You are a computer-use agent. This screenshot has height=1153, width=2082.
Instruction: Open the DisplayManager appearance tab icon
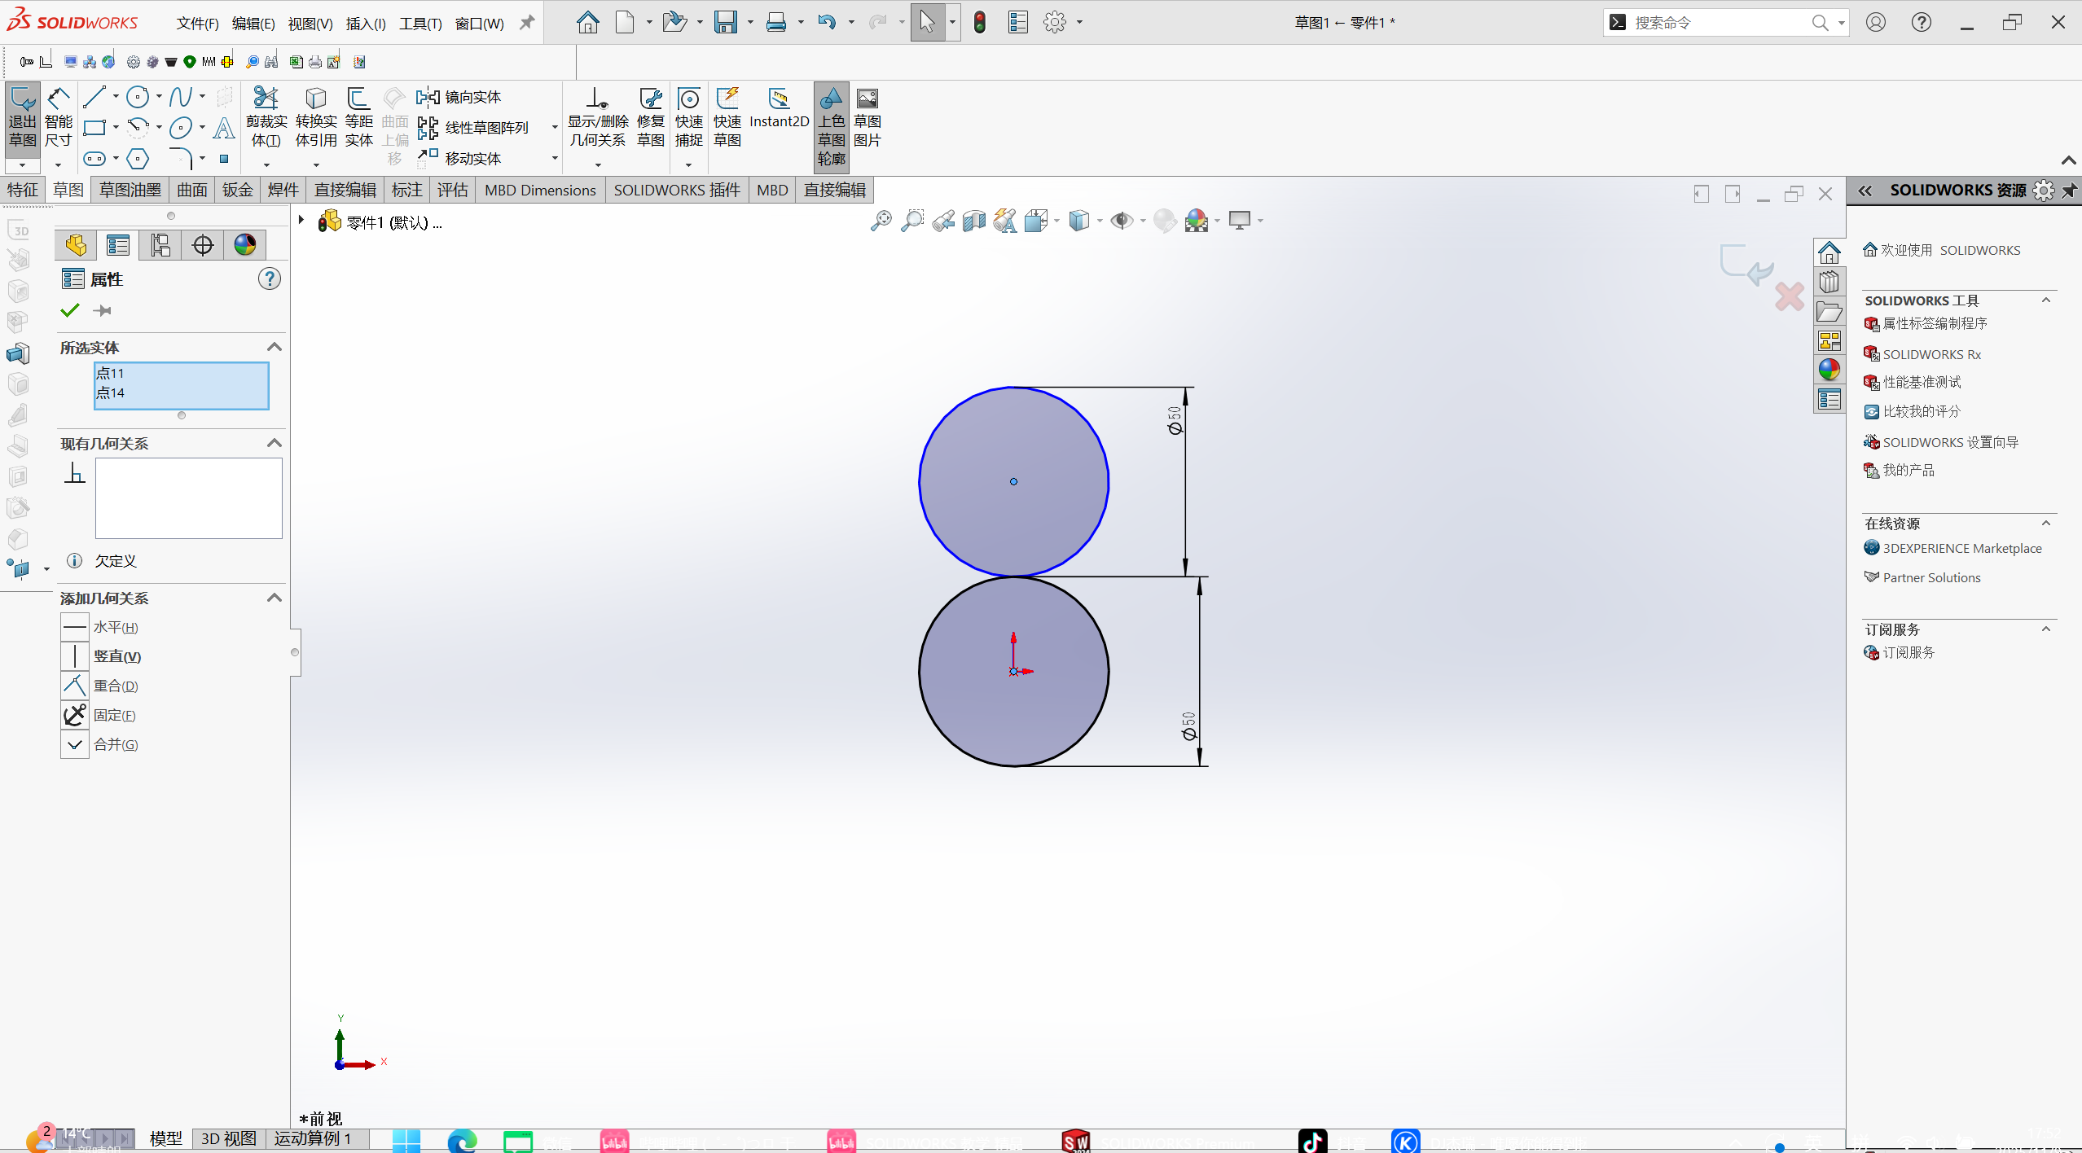(245, 244)
